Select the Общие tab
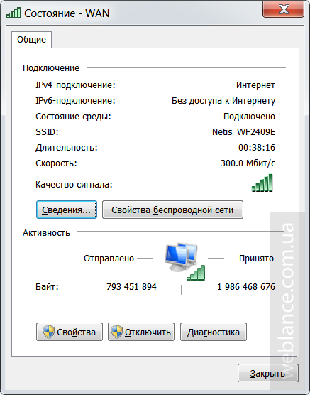Screen dimensions: 310x395 click(31, 40)
